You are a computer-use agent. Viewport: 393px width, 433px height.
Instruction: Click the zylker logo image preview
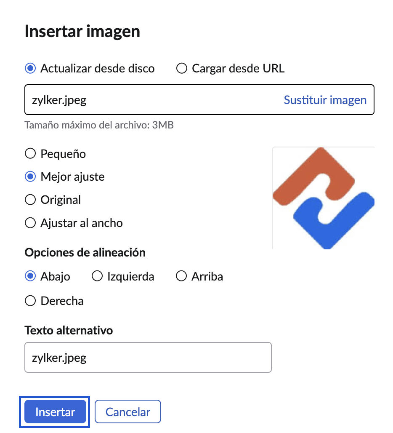click(x=323, y=198)
